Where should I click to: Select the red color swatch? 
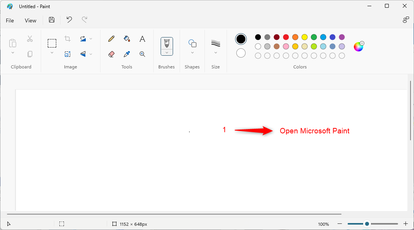tap(286, 37)
